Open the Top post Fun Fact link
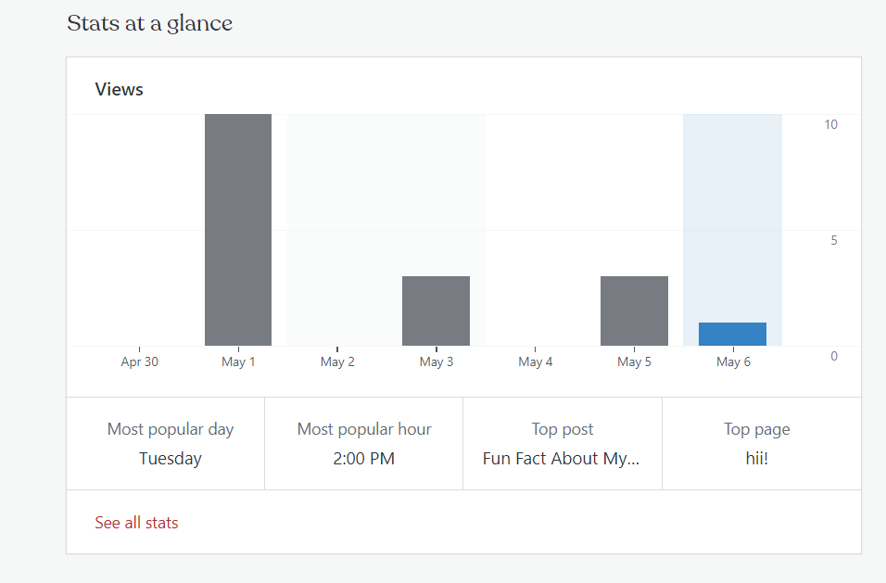Screen dimensions: 886x583 [x=562, y=458]
